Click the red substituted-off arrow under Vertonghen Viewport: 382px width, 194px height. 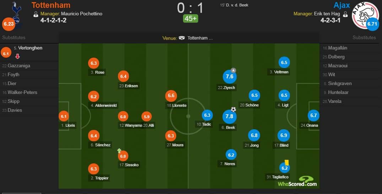[17, 56]
